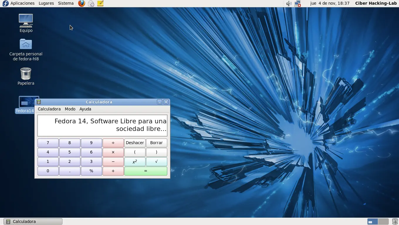Click the number 7 key
The height and width of the screenshot is (225, 399).
[48, 143]
